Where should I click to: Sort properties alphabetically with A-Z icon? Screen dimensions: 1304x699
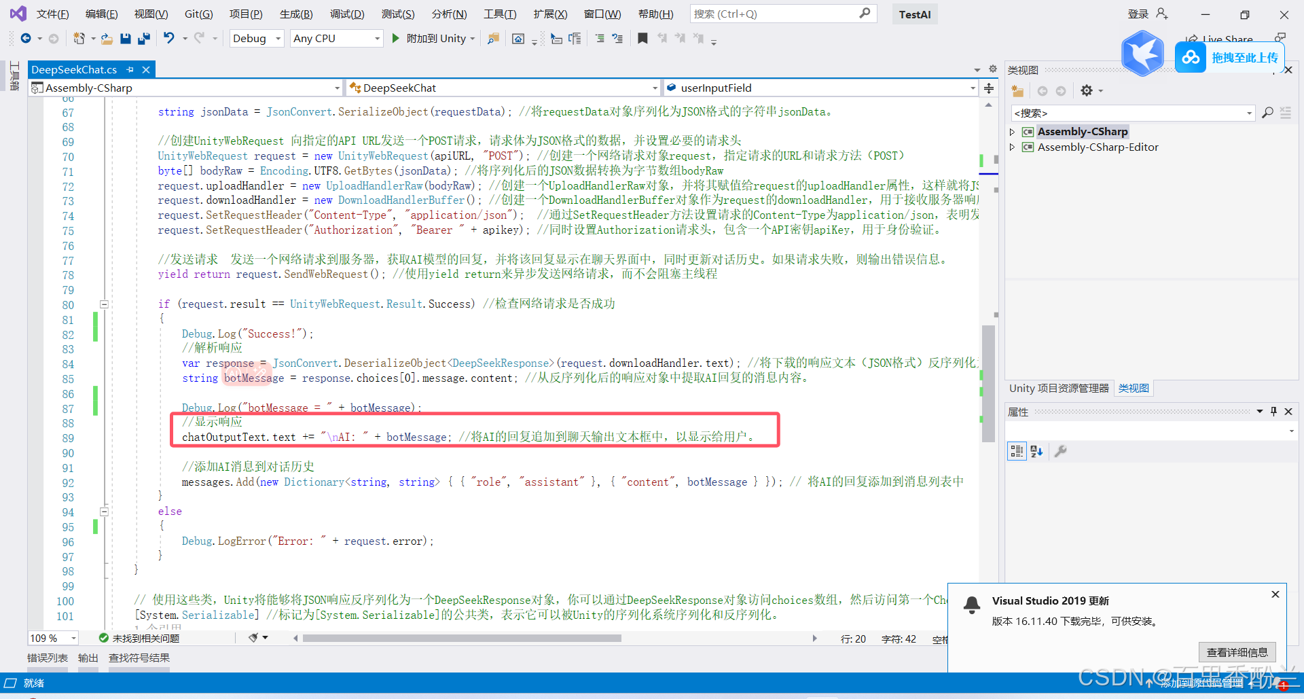(x=1036, y=451)
